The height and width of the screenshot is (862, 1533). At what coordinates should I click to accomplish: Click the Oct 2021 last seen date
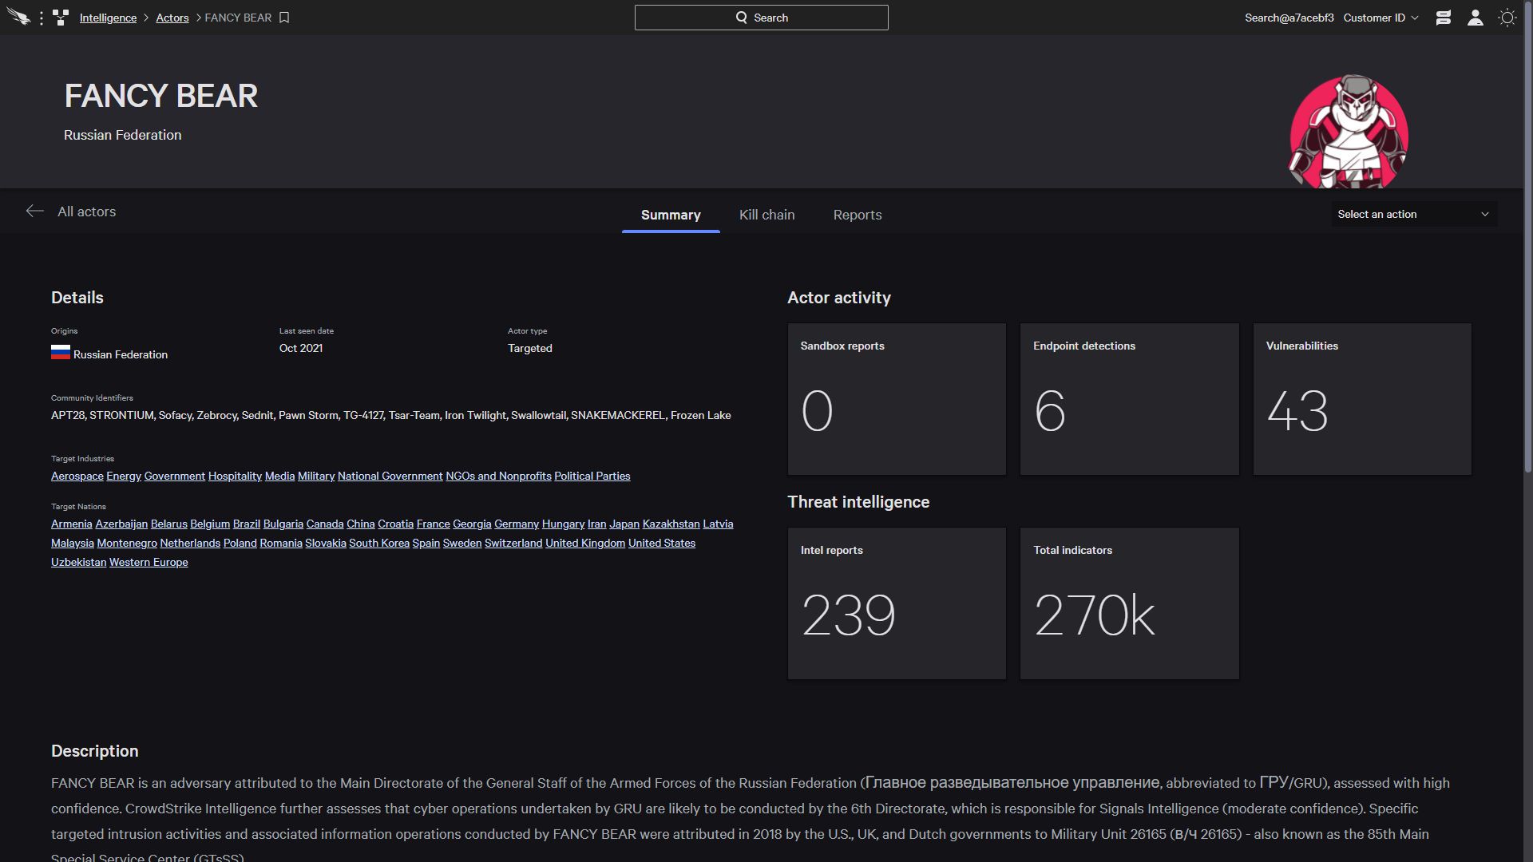point(301,348)
